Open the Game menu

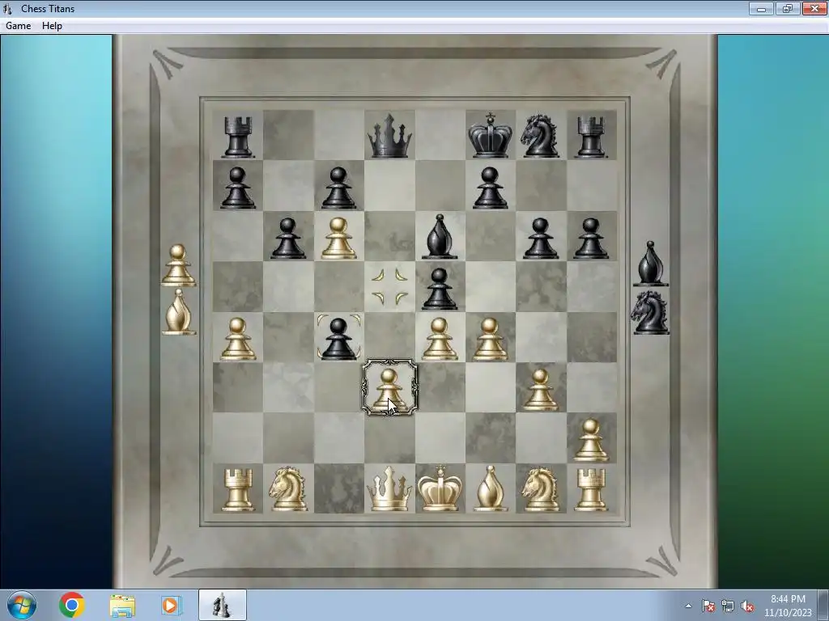coord(19,26)
